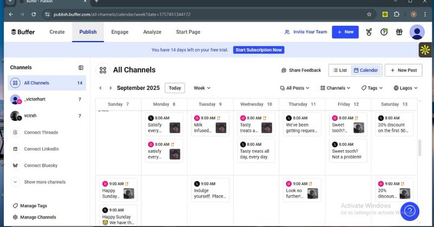434x227 pixels.
Task: Click Invite Your Team link
Action: 306,32
